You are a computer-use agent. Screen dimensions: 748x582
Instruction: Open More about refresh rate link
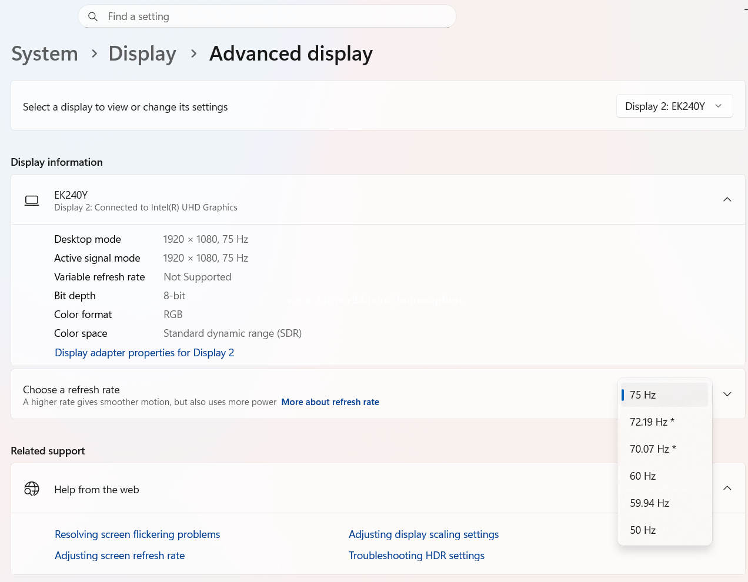pyautogui.click(x=330, y=402)
